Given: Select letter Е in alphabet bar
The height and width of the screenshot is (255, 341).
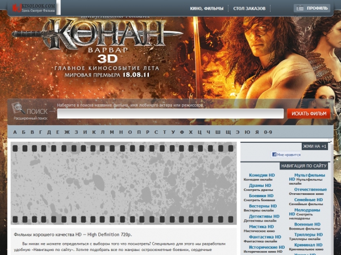Looking at the screenshot, I should click(x=57, y=132).
